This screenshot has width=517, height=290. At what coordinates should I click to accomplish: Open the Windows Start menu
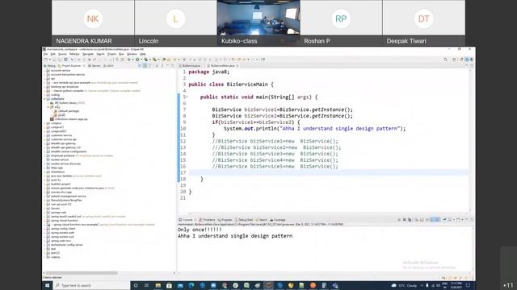click(x=47, y=285)
